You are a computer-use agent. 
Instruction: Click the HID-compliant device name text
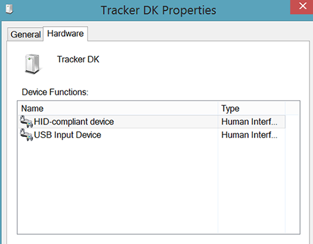pos(74,122)
